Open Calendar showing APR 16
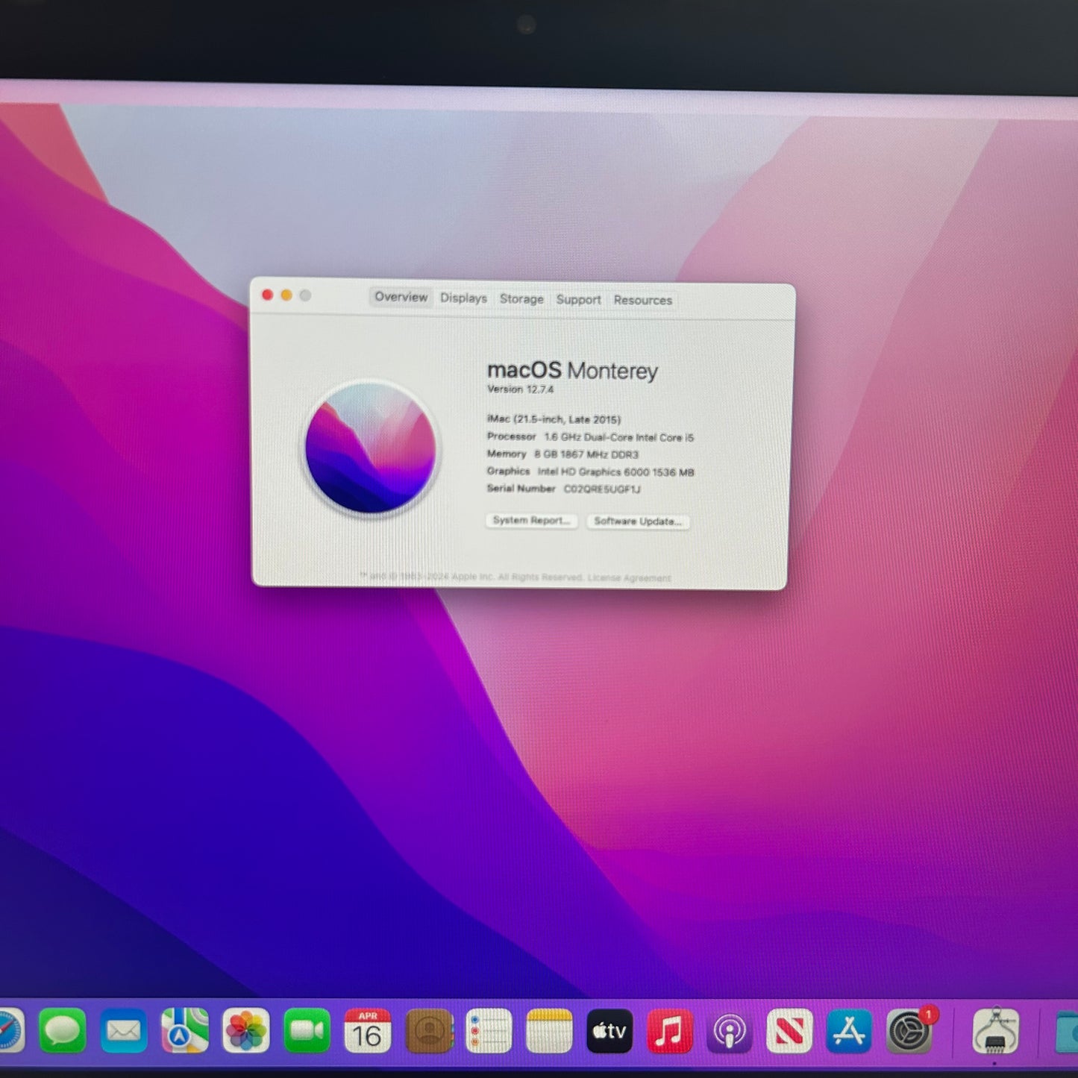Viewport: 1078px width, 1078px height. tap(367, 1031)
